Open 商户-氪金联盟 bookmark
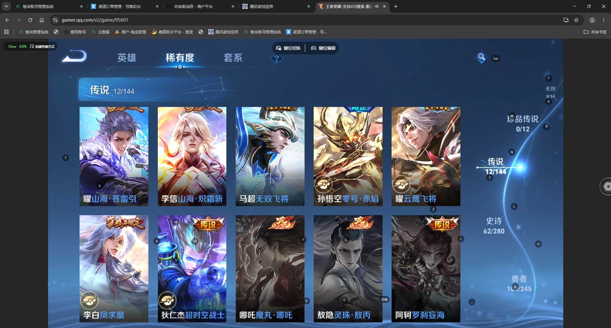The height and width of the screenshot is (328, 611). 130,32
